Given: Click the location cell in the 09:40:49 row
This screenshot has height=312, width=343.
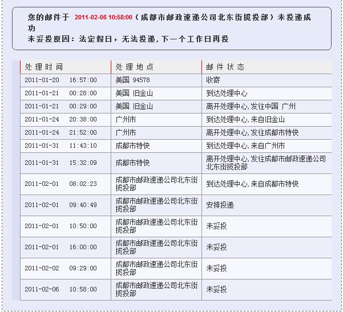Looking at the screenshot, I should pyautogui.click(x=156, y=205).
